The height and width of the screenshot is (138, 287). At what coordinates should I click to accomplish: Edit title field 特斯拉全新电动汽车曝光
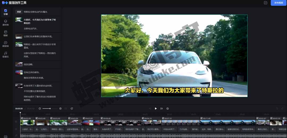[35, 12]
